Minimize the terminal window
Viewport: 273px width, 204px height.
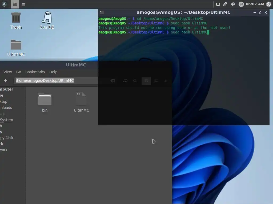[x=255, y=12]
